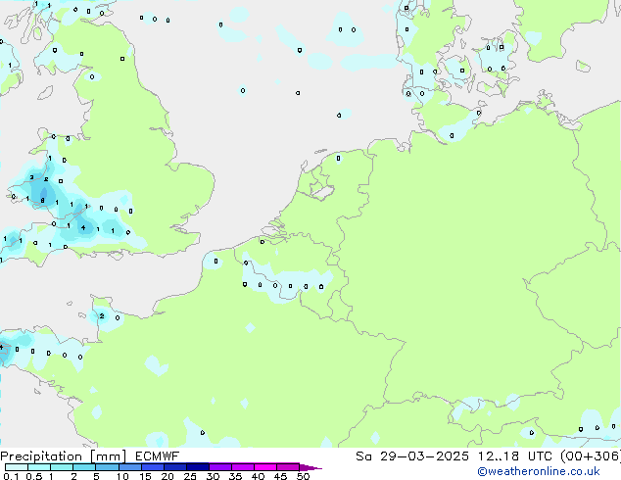Click the 5–10 mm legend swatch

pyautogui.click(x=108, y=467)
